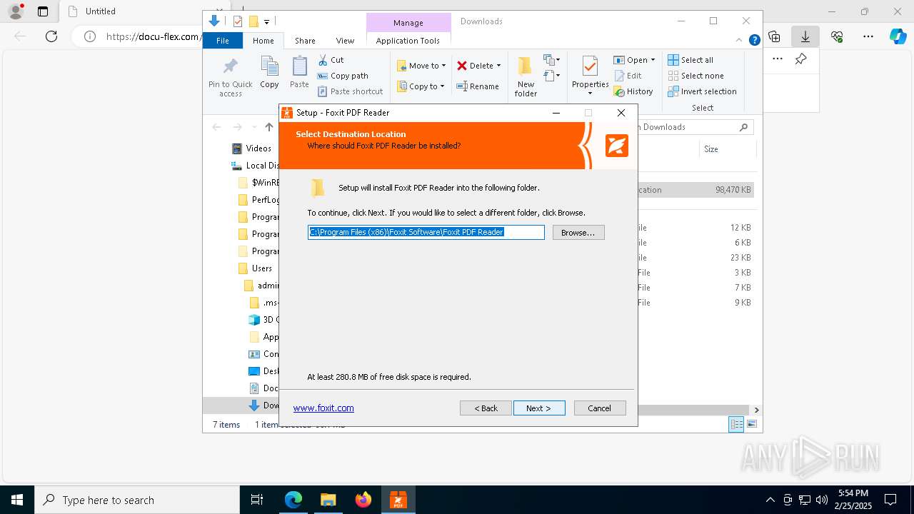Open Edge Browser essentials heart icon
This screenshot has height=514, width=914.
pos(837,36)
